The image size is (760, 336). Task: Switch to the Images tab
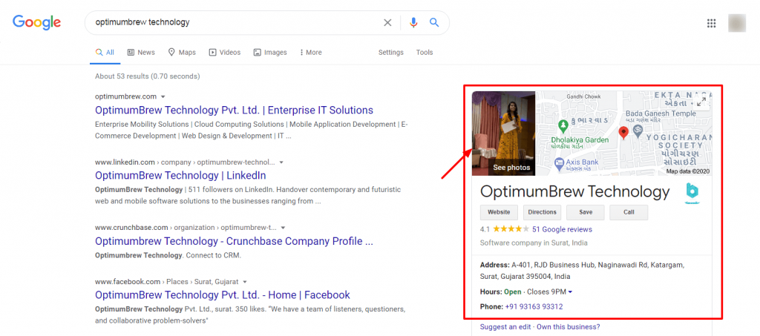point(270,52)
